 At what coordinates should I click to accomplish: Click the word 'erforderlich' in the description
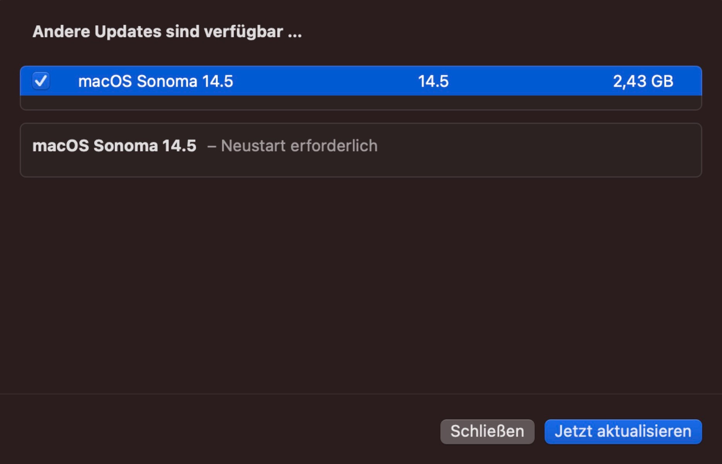tap(334, 146)
